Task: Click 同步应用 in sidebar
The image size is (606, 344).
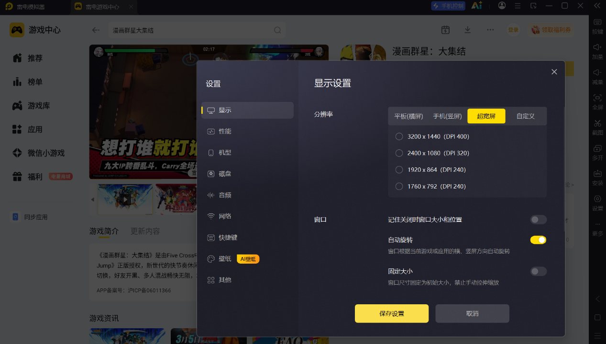Action: (x=30, y=217)
